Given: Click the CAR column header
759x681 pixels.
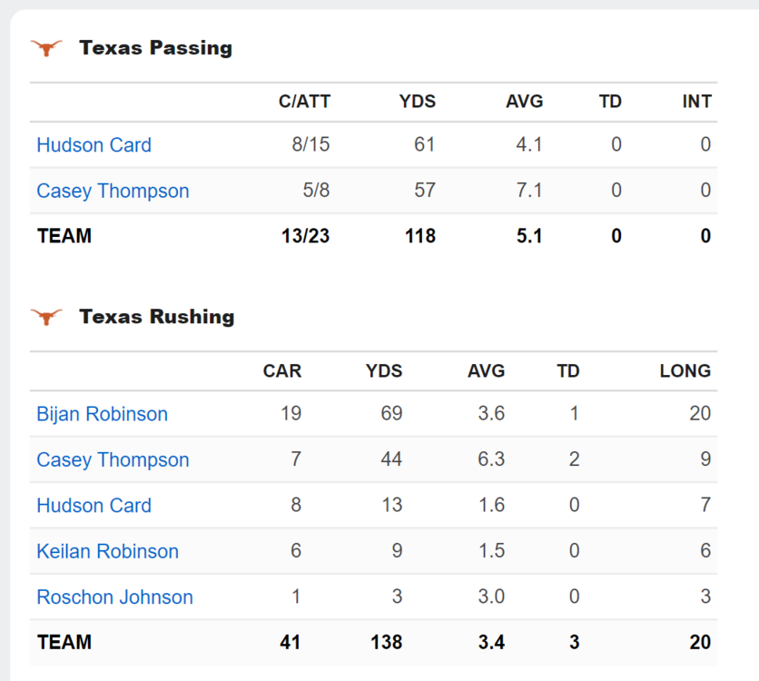Looking at the screenshot, I should click(x=281, y=370).
